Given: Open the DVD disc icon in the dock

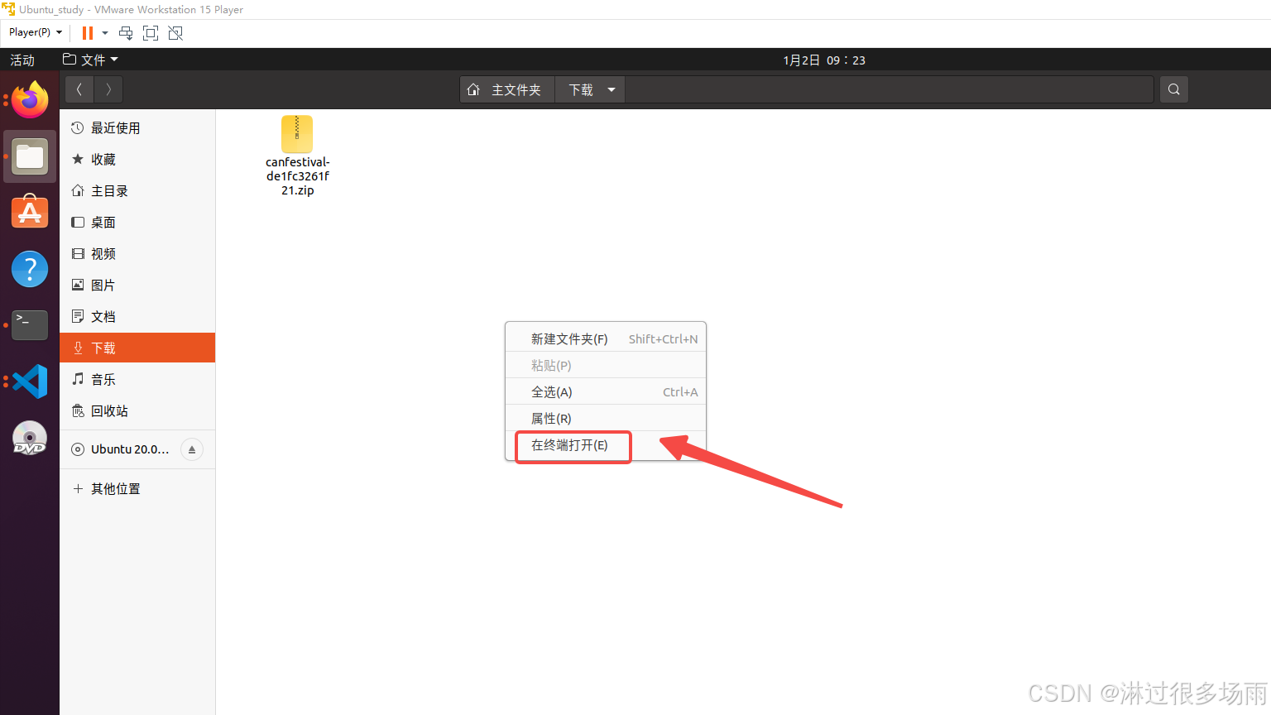Looking at the screenshot, I should click(30, 438).
